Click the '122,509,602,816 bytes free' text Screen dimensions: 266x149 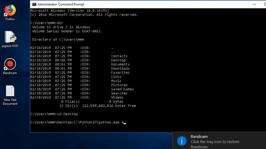[109, 106]
